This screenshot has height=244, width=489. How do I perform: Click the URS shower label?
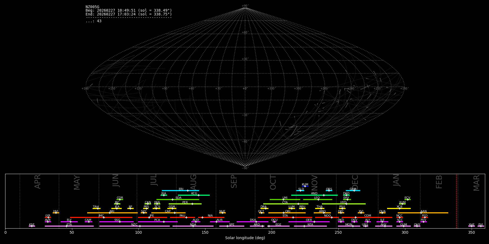point(365,225)
